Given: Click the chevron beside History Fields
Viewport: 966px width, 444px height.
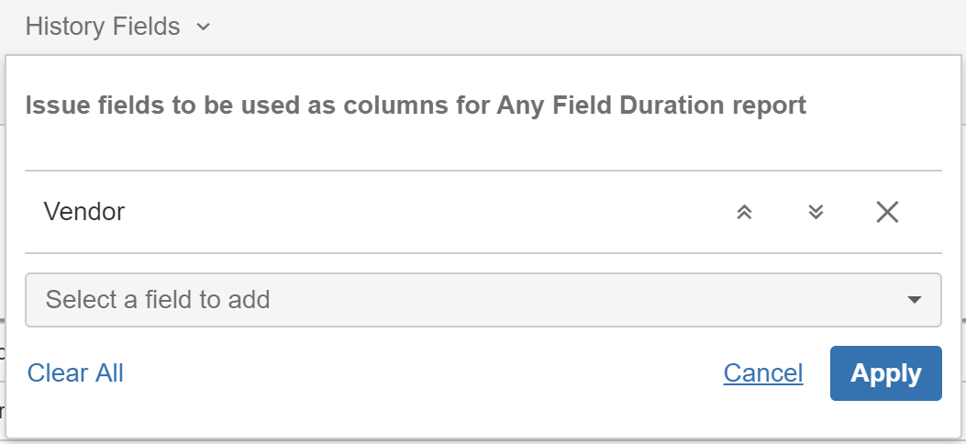Looking at the screenshot, I should tap(204, 28).
